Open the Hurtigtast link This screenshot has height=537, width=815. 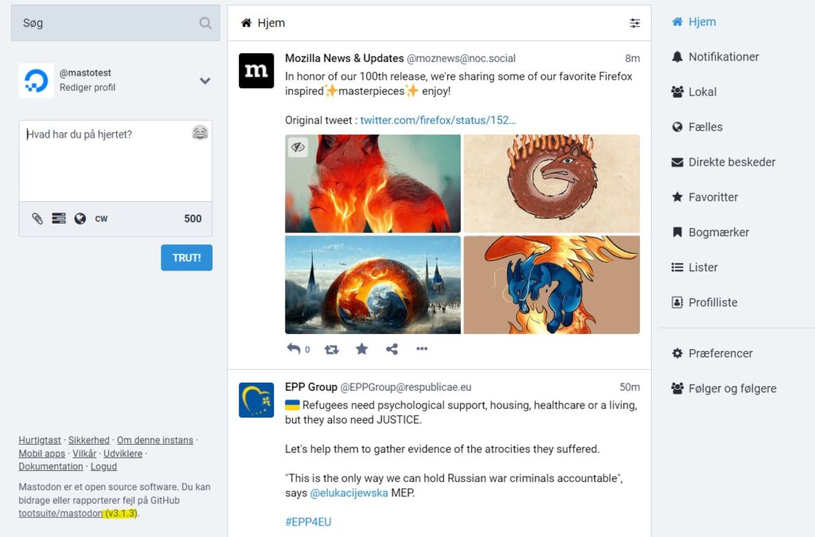(x=40, y=440)
